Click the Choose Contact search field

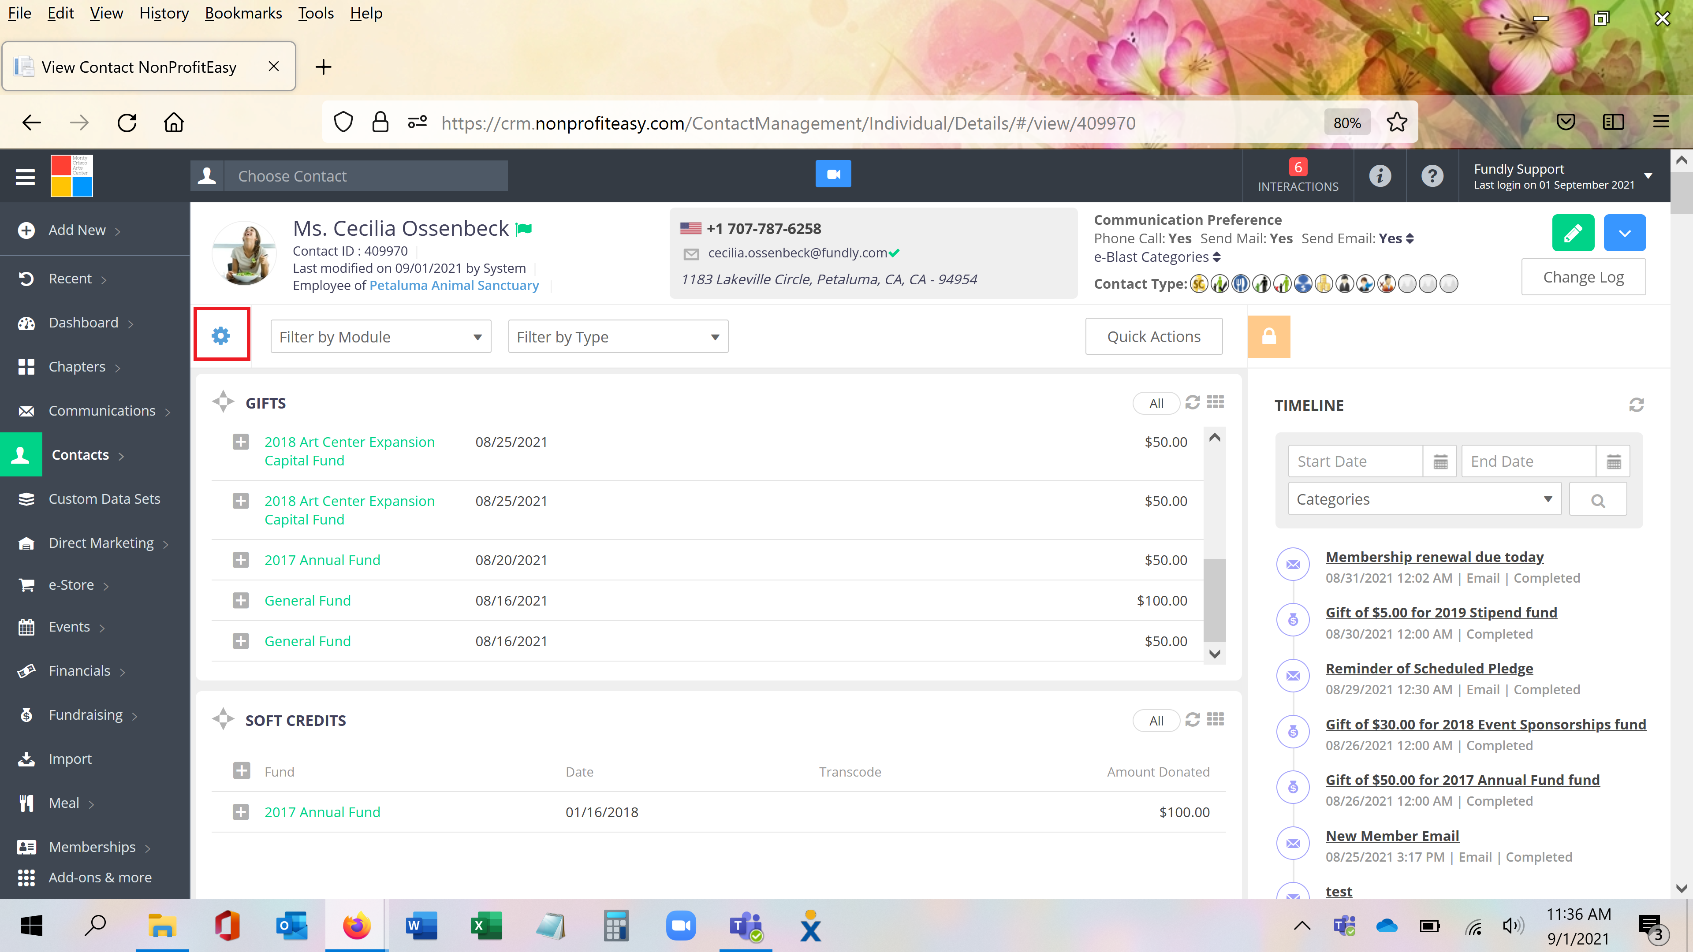pyautogui.click(x=365, y=176)
